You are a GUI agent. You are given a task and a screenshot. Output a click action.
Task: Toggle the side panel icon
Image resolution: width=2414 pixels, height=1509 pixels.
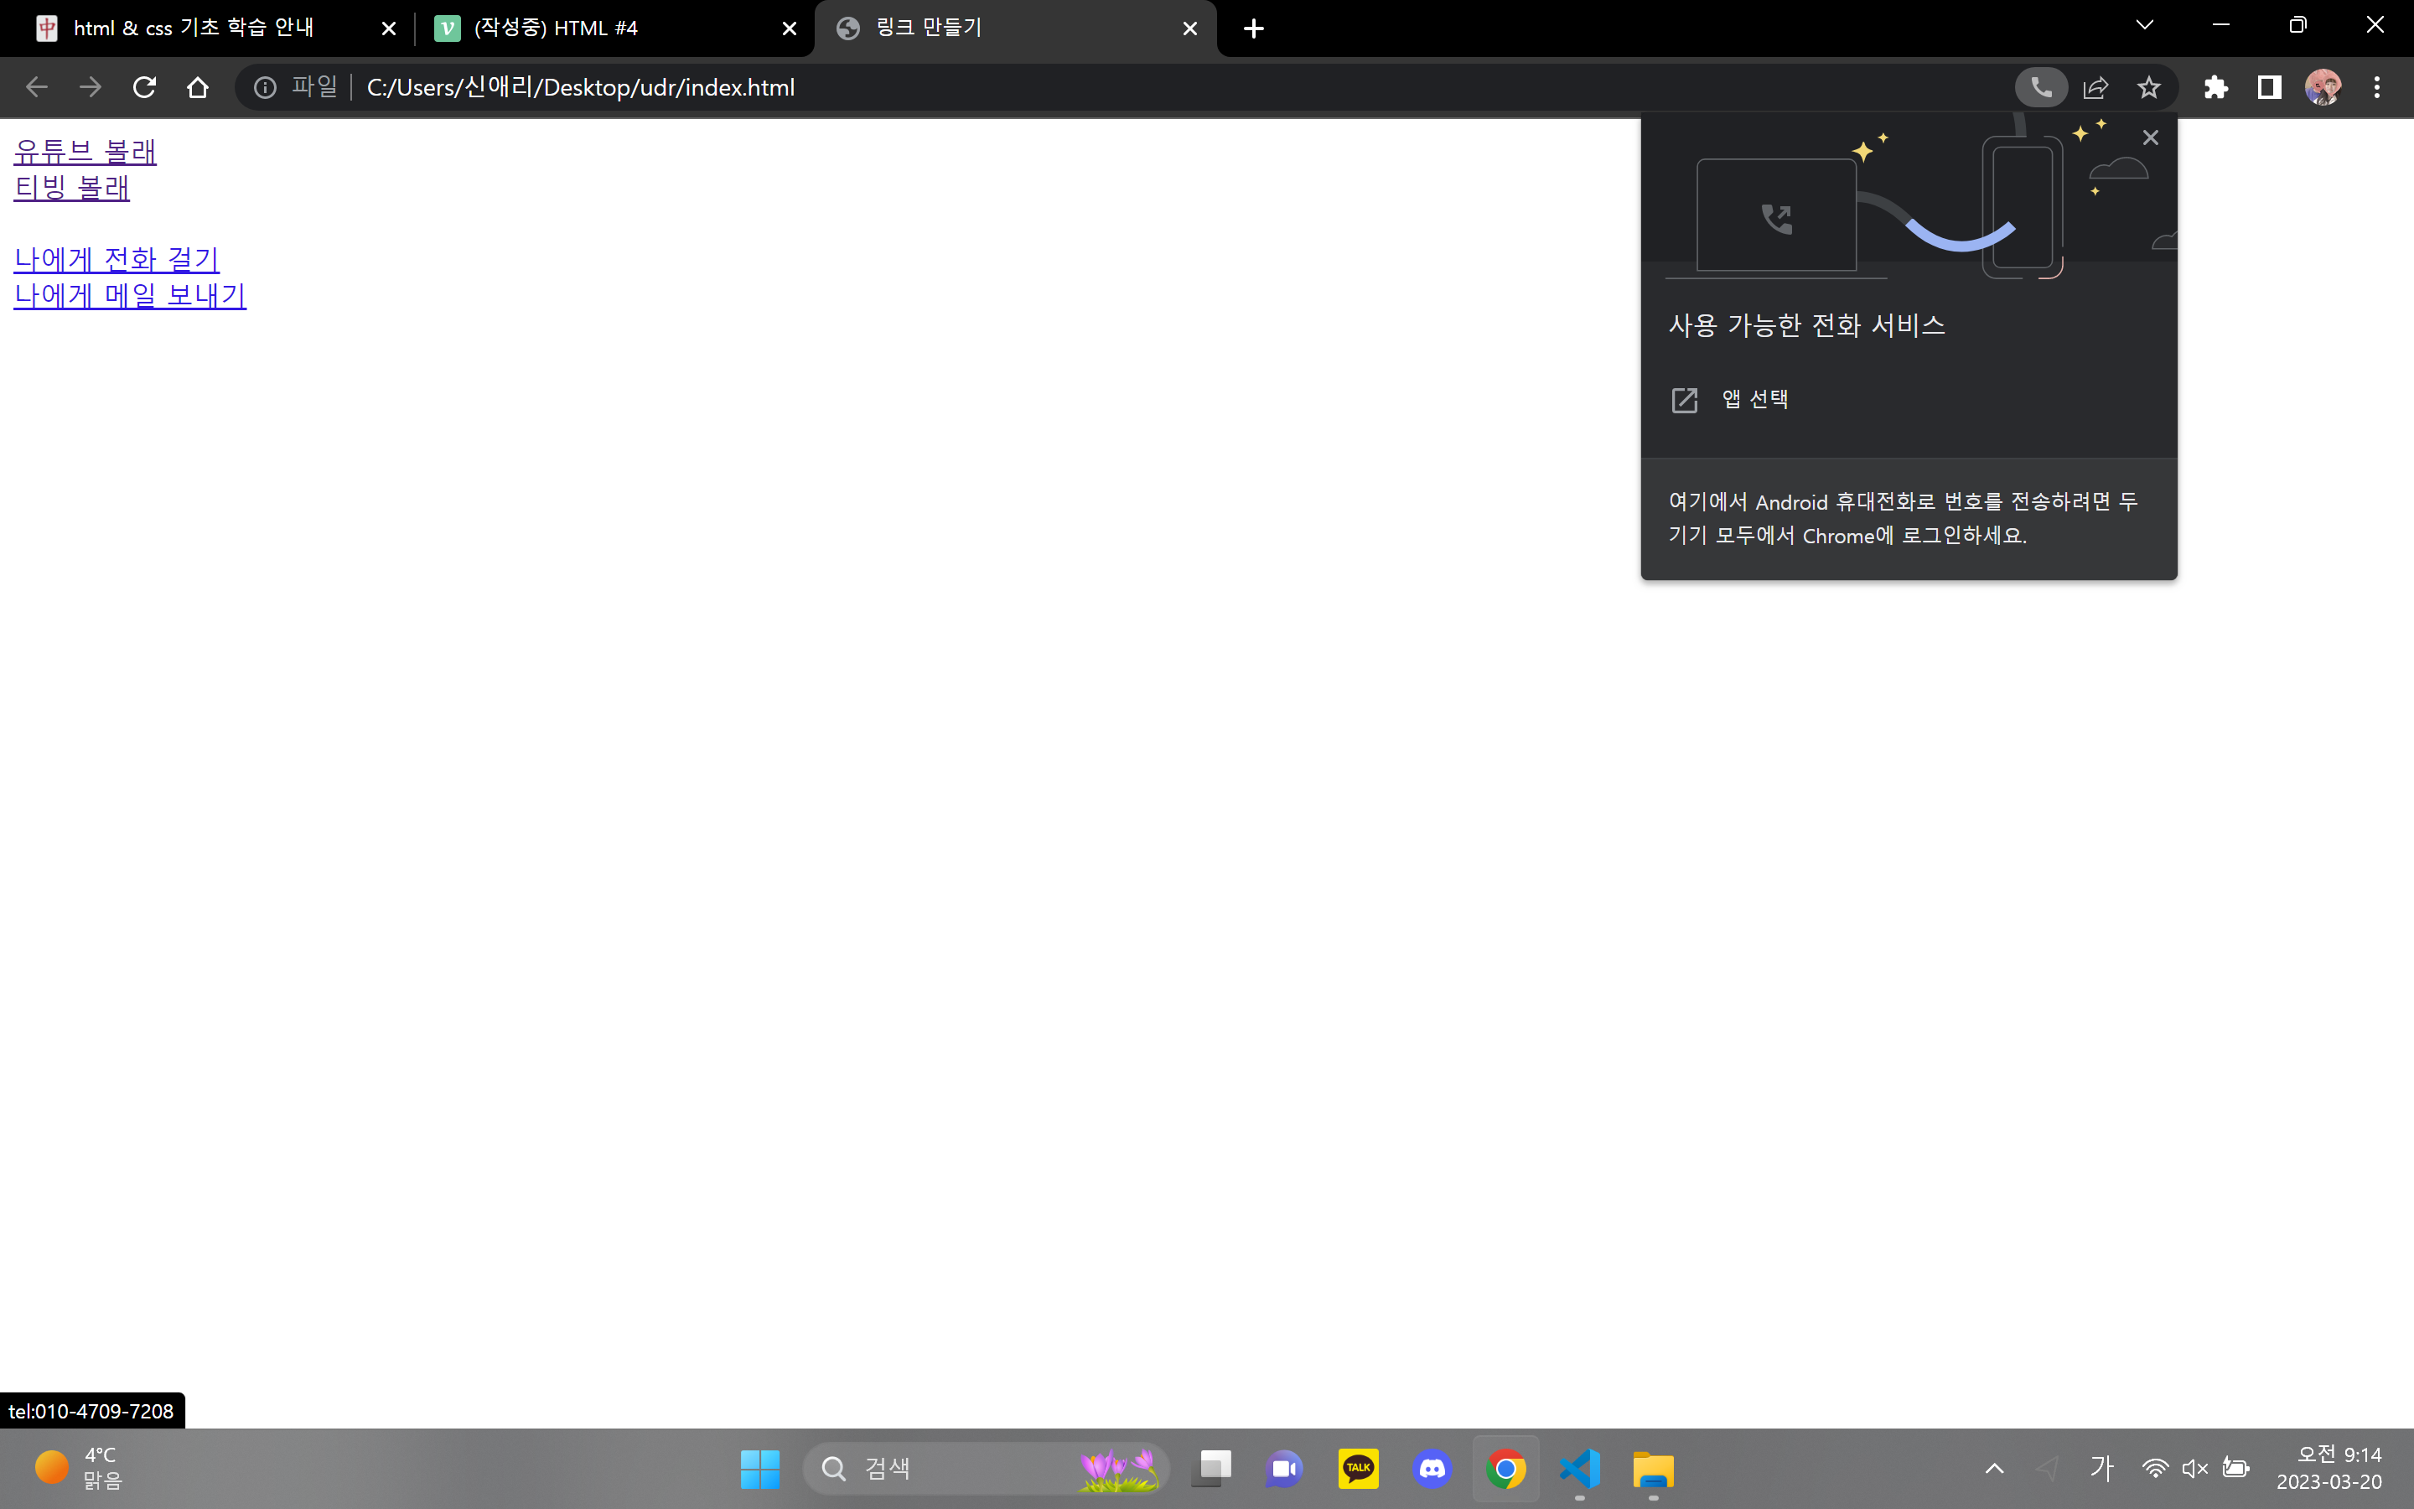click(2269, 87)
